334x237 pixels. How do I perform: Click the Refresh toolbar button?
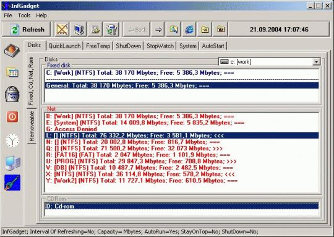coord(27,29)
